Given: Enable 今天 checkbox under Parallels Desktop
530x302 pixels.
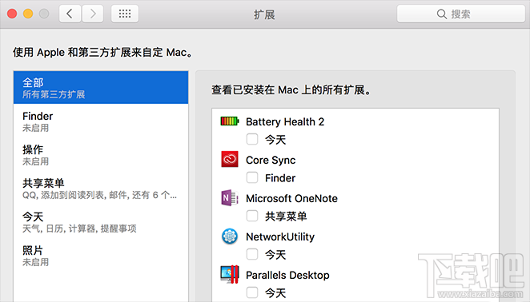Looking at the screenshot, I should tap(252, 292).
